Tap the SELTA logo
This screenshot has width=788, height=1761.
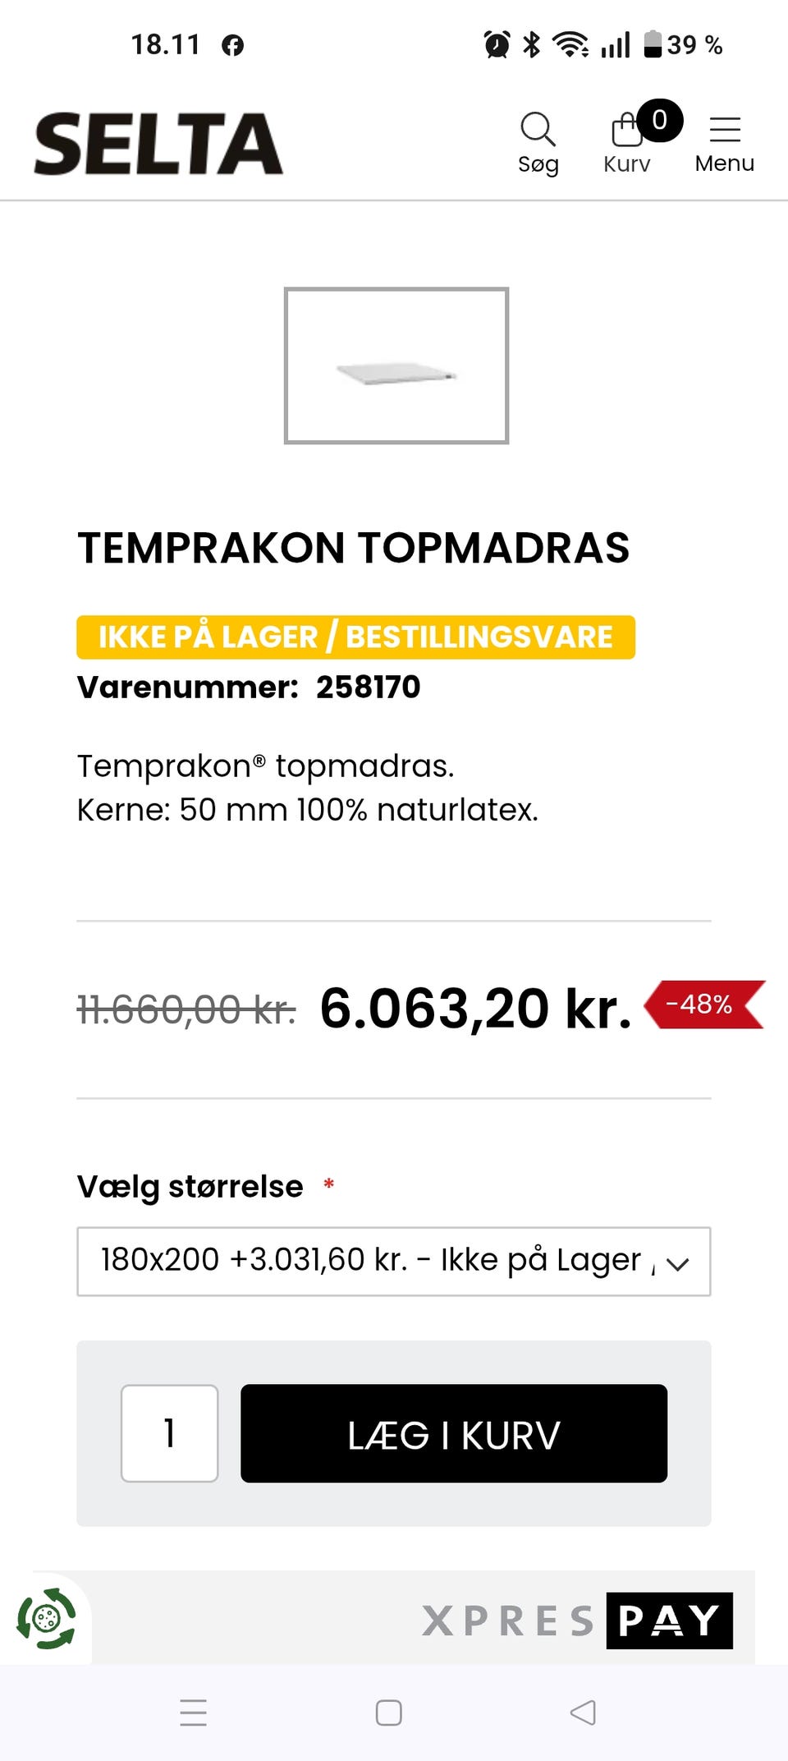pyautogui.click(x=158, y=144)
